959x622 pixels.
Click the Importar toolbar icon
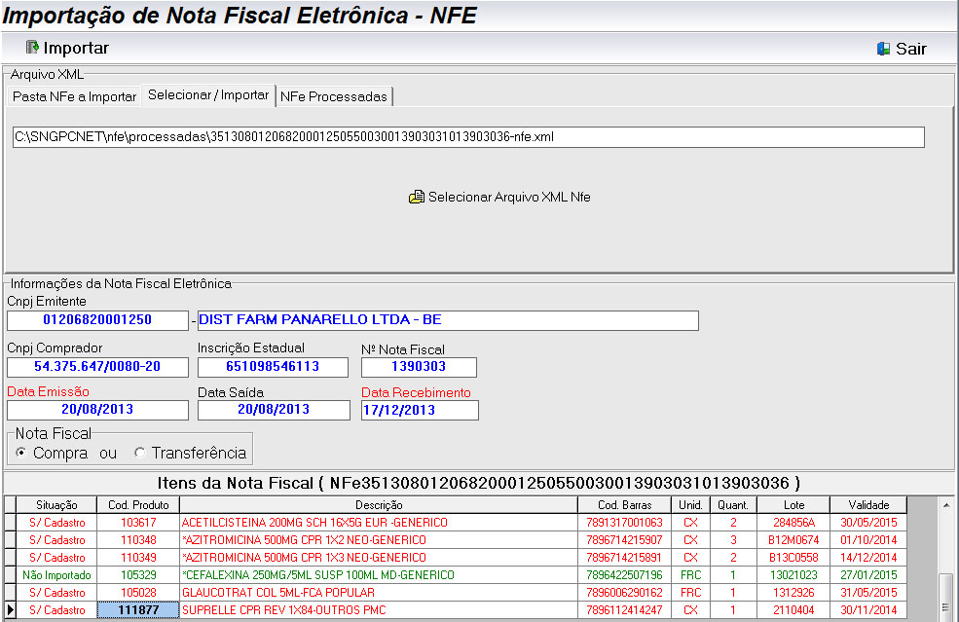(32, 48)
